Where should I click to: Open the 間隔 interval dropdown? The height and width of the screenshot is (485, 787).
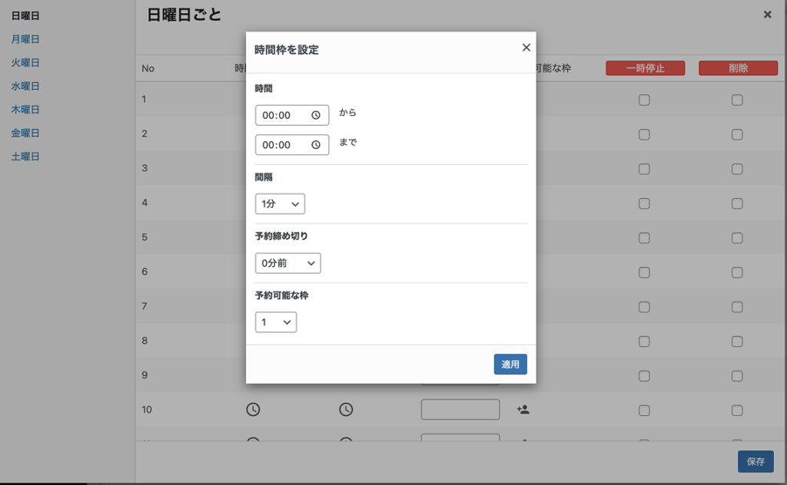point(280,204)
